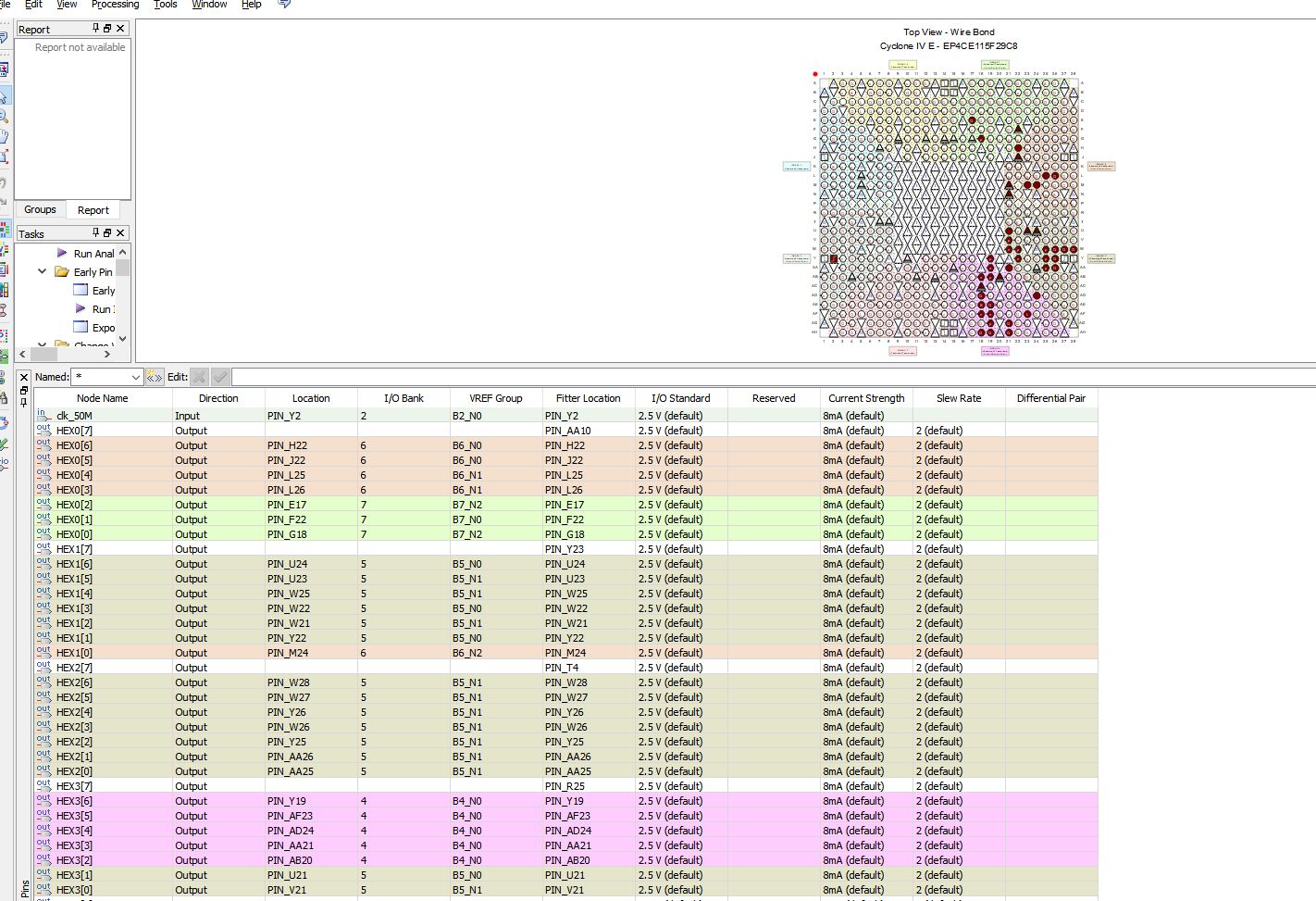Image resolution: width=1316 pixels, height=901 pixels.
Task: Sort by Location column header
Action: point(311,398)
